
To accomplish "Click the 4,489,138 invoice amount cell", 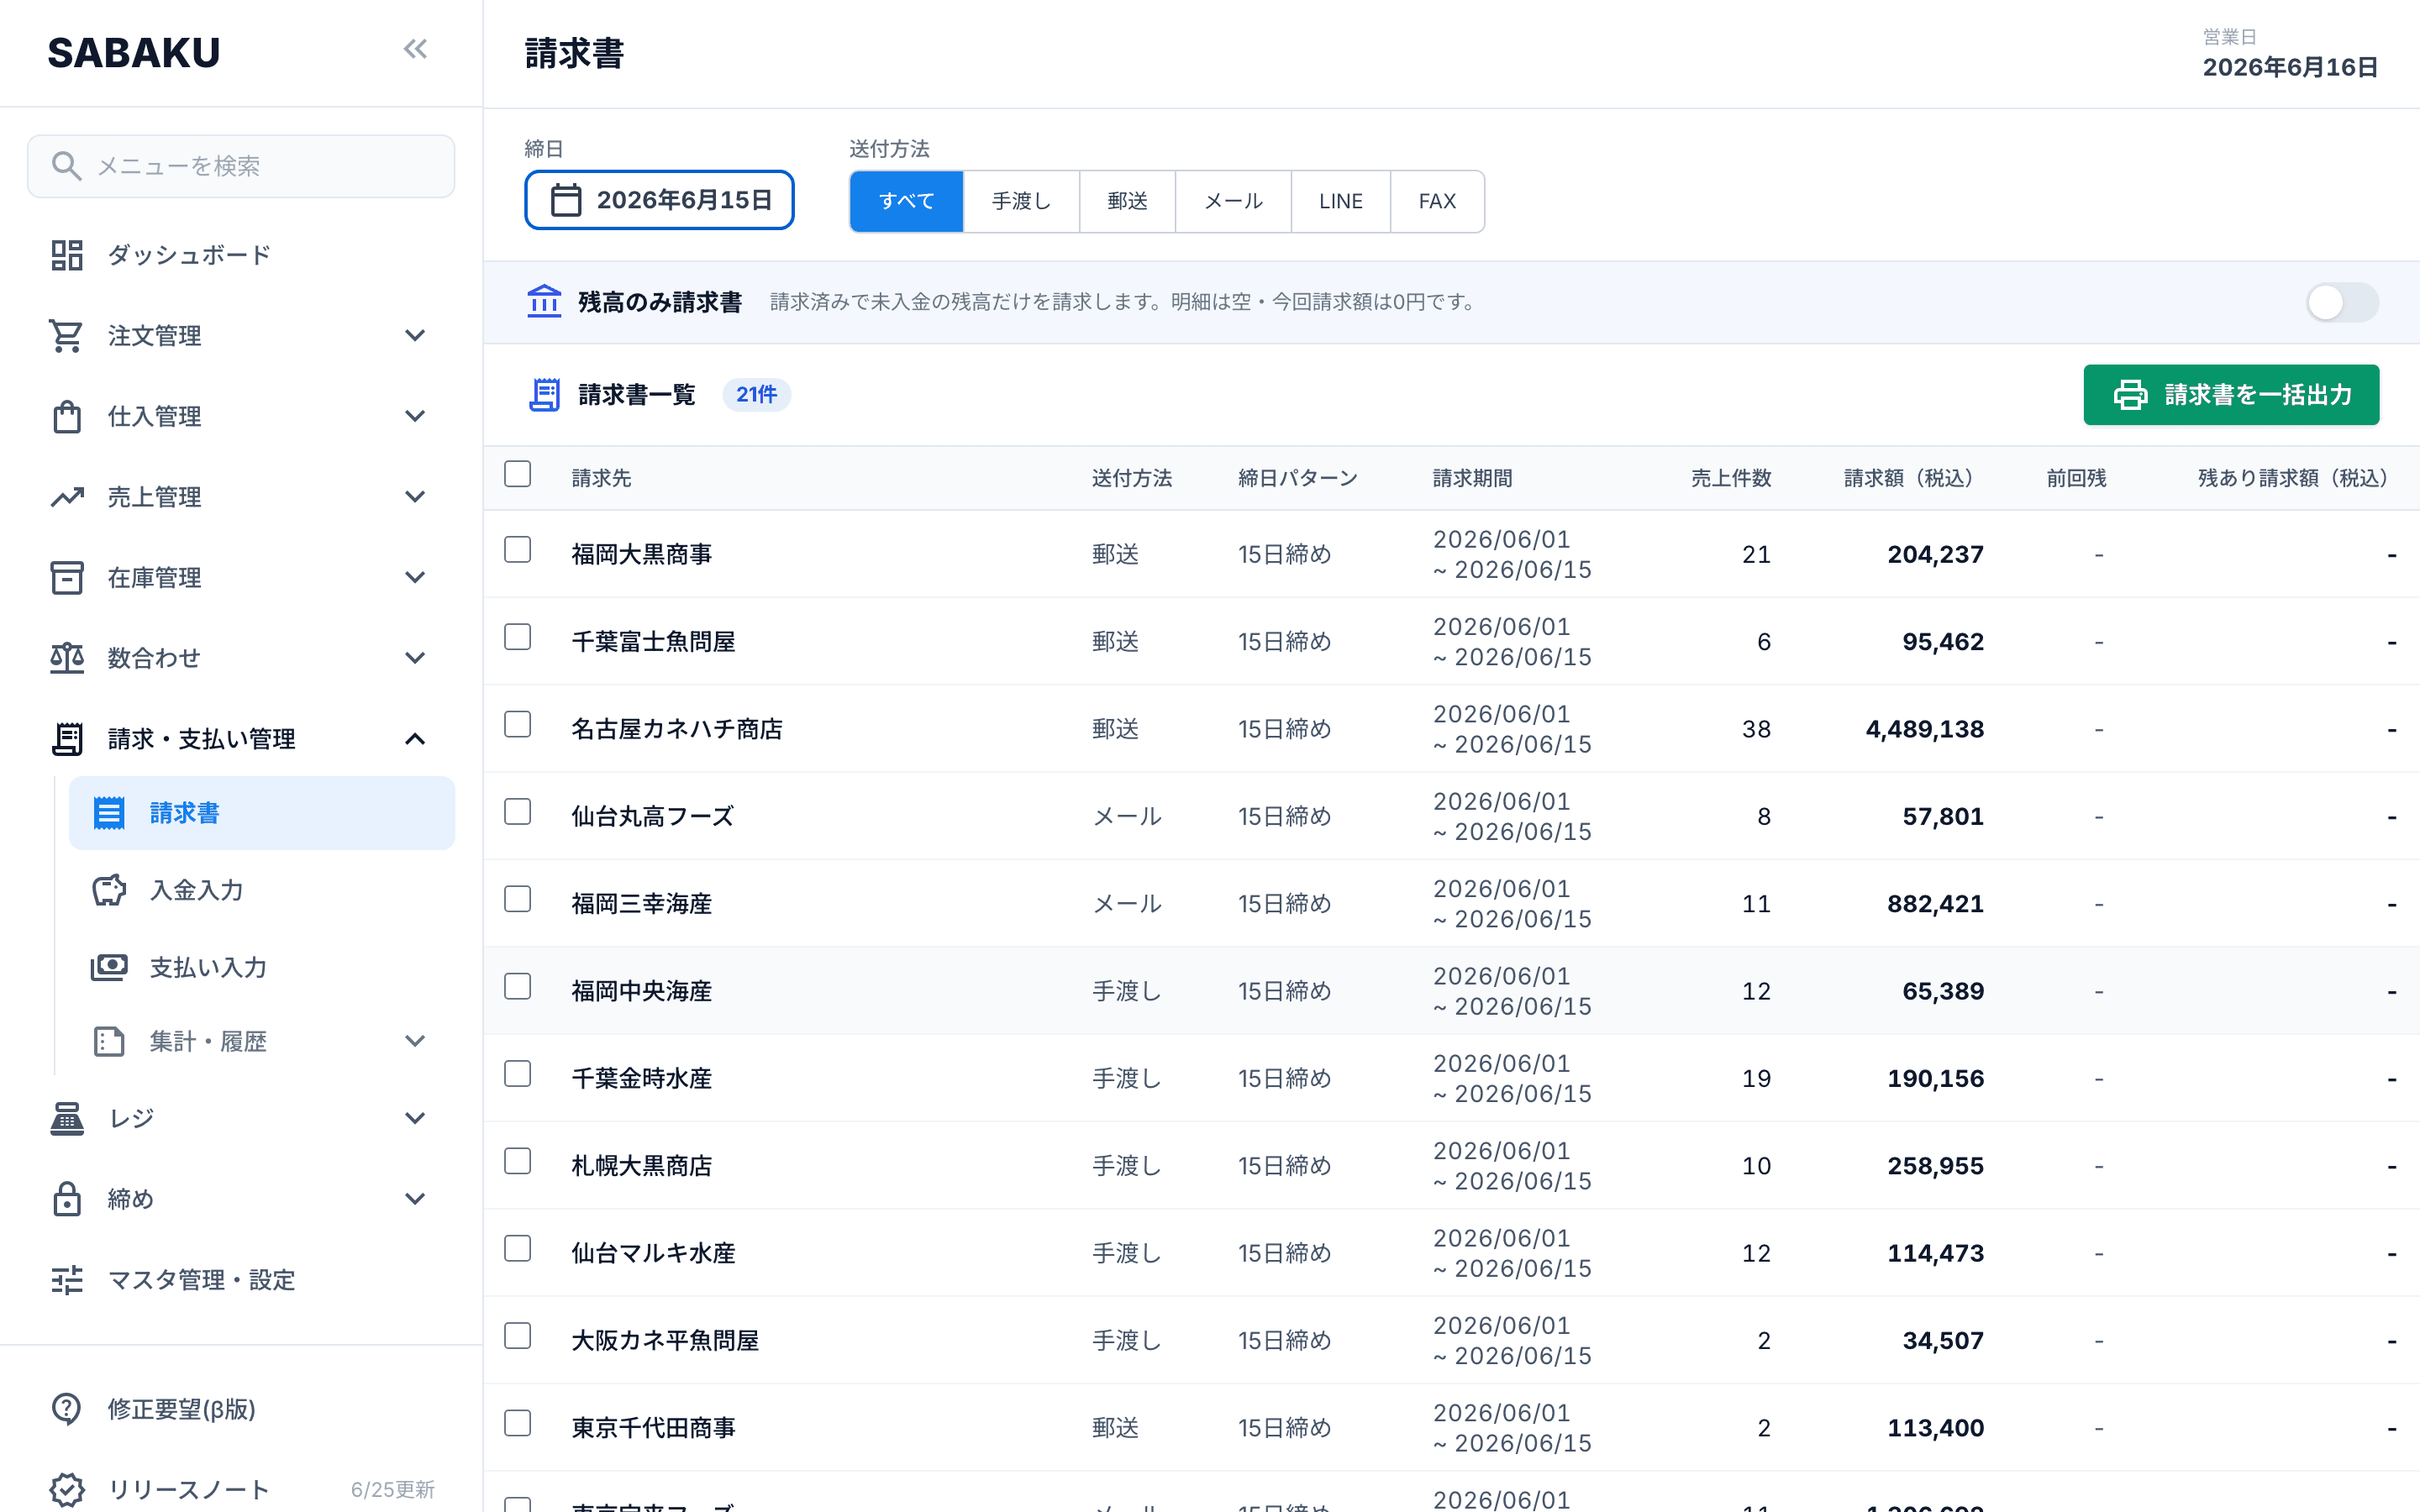I will tap(1924, 729).
